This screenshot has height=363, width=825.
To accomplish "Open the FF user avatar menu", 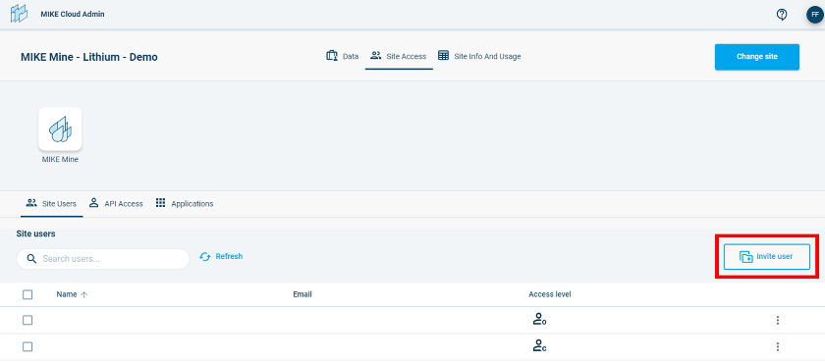I will [x=814, y=14].
